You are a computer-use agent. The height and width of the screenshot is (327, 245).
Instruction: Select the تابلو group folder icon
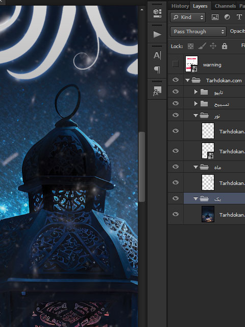(x=204, y=92)
